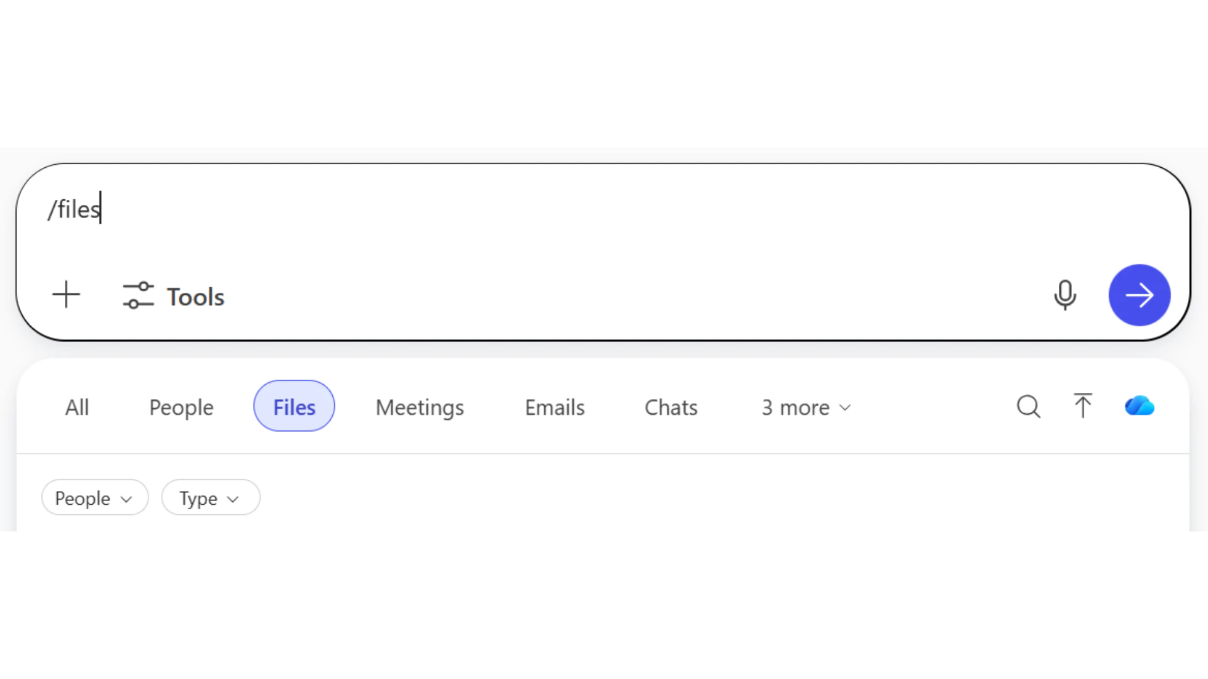
Task: Switch to the Emails tab
Action: click(554, 407)
